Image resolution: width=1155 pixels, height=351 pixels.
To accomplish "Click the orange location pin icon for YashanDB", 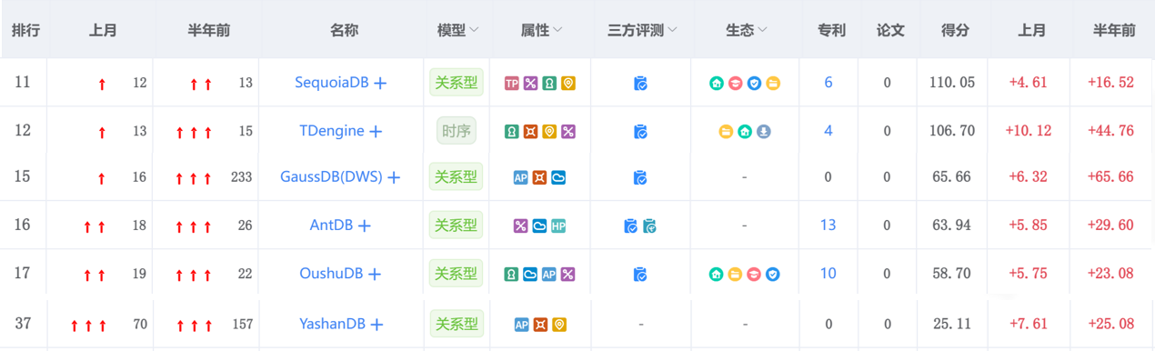I will pyautogui.click(x=559, y=325).
